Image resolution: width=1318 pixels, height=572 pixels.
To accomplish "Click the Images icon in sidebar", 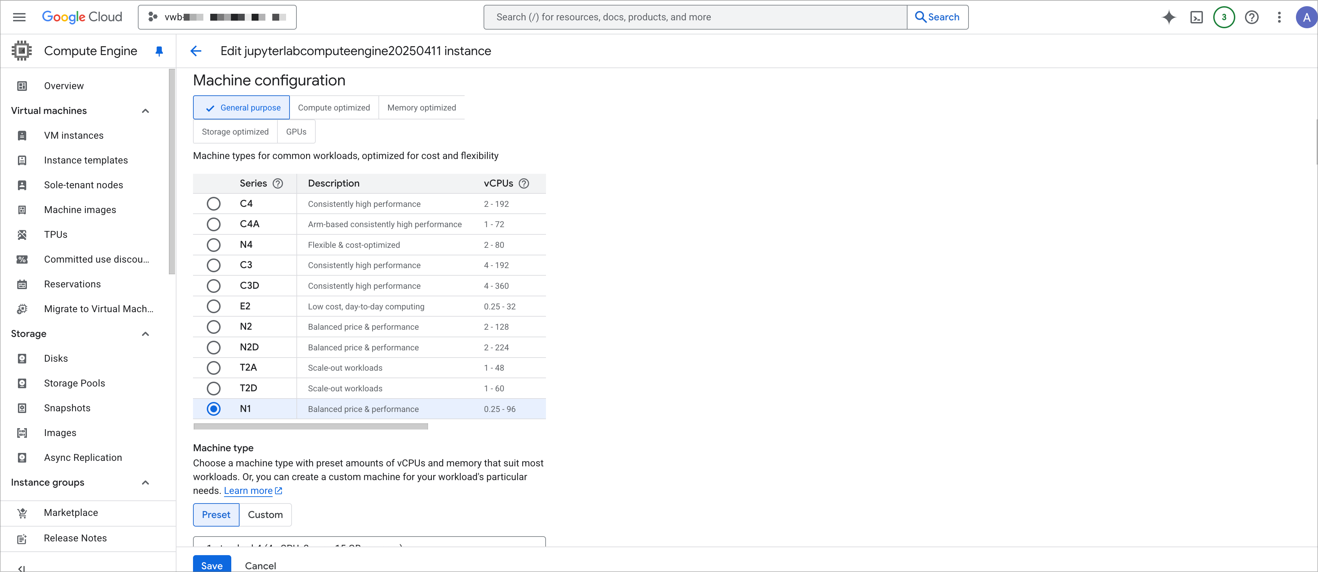I will tap(22, 433).
